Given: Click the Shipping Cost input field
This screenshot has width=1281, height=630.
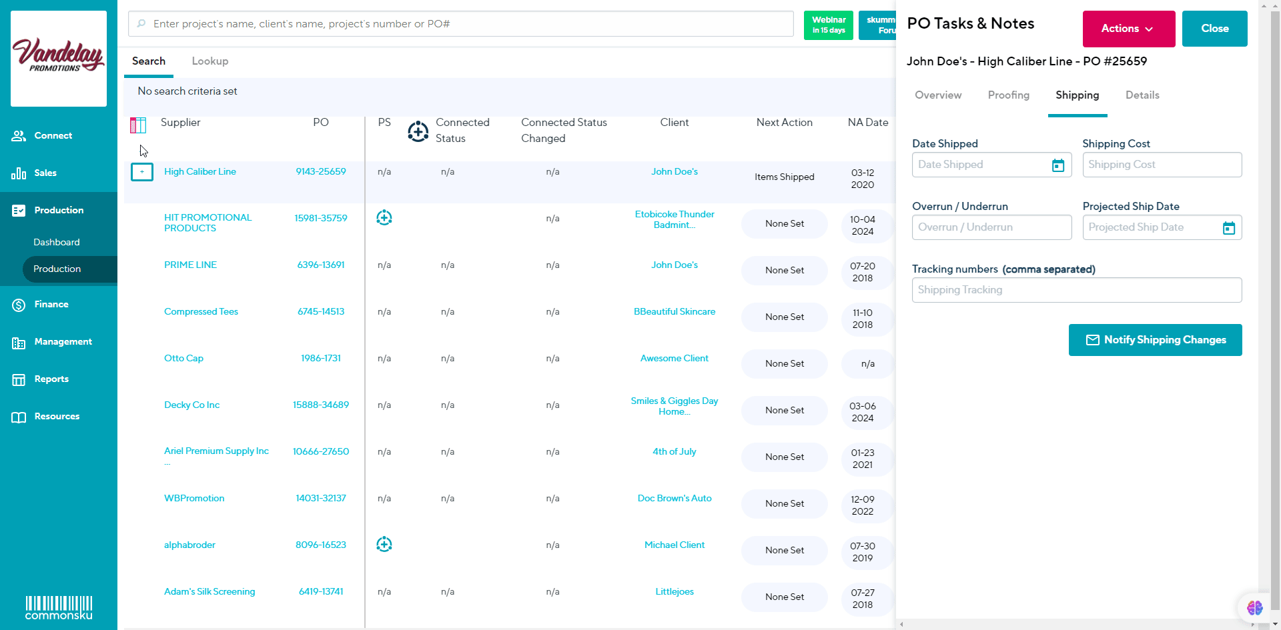Looking at the screenshot, I should (x=1162, y=165).
